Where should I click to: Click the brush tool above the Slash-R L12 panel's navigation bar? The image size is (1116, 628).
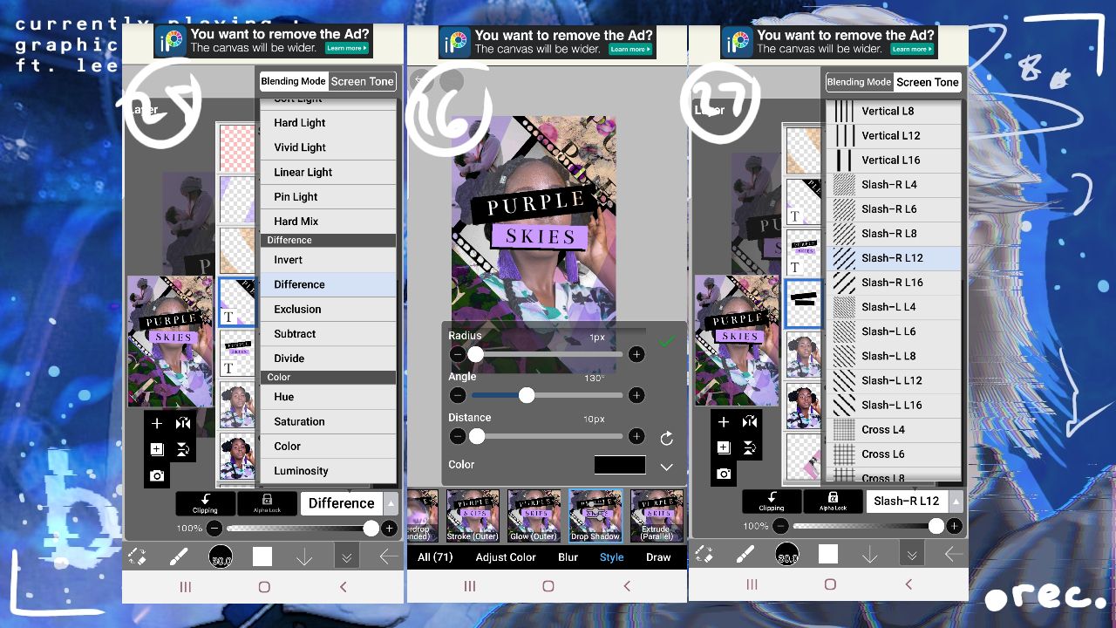coord(745,555)
